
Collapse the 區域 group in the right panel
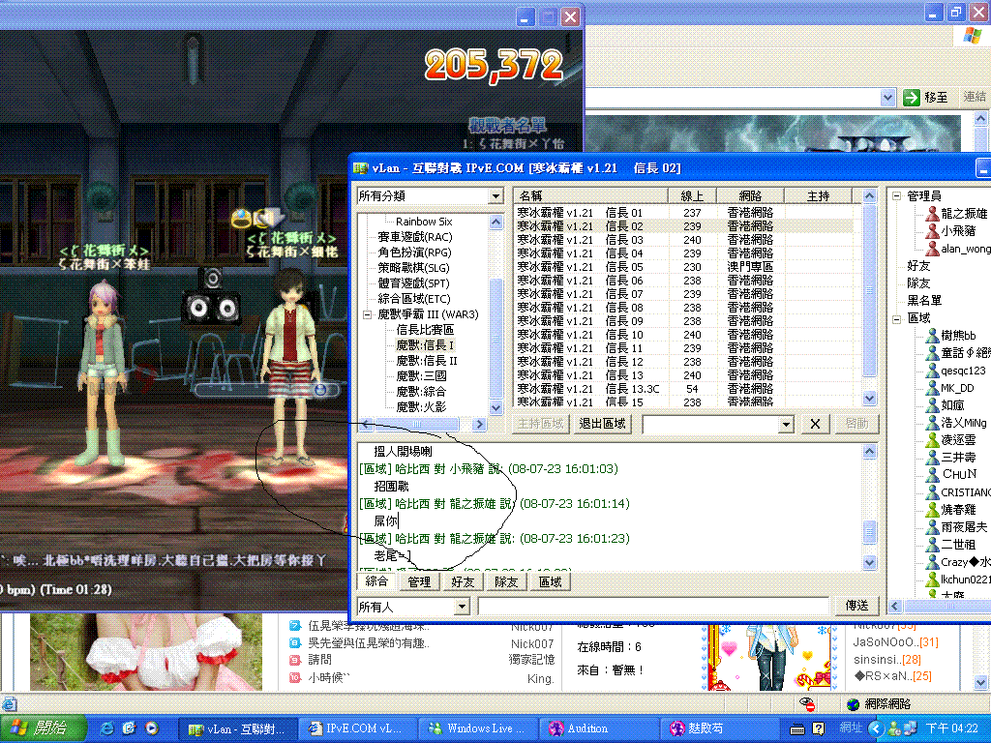(x=895, y=317)
